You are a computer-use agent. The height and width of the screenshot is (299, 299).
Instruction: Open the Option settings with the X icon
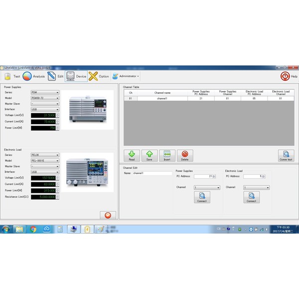[x=99, y=76]
